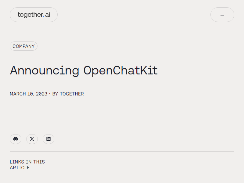The width and height of the screenshot is (244, 183).
Task: Share the article on LinkedIn
Action: [48, 139]
